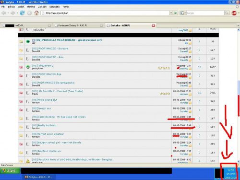Viewport: 240px width, 180px height.
Task: Open the Narzędzia menu
Action: (54, 7)
